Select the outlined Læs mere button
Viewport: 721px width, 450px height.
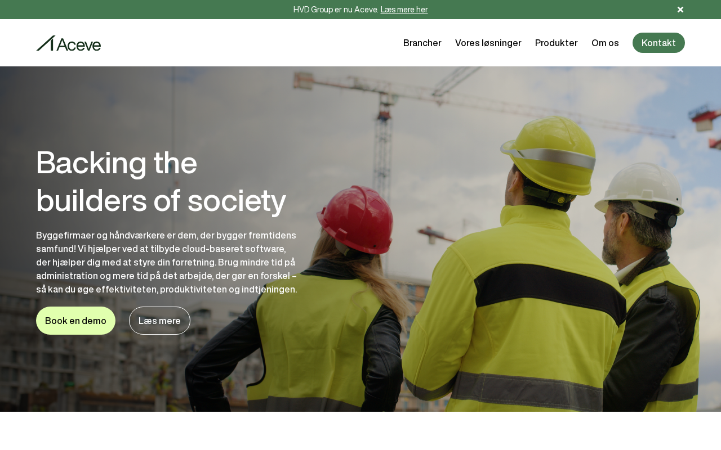coord(159,321)
